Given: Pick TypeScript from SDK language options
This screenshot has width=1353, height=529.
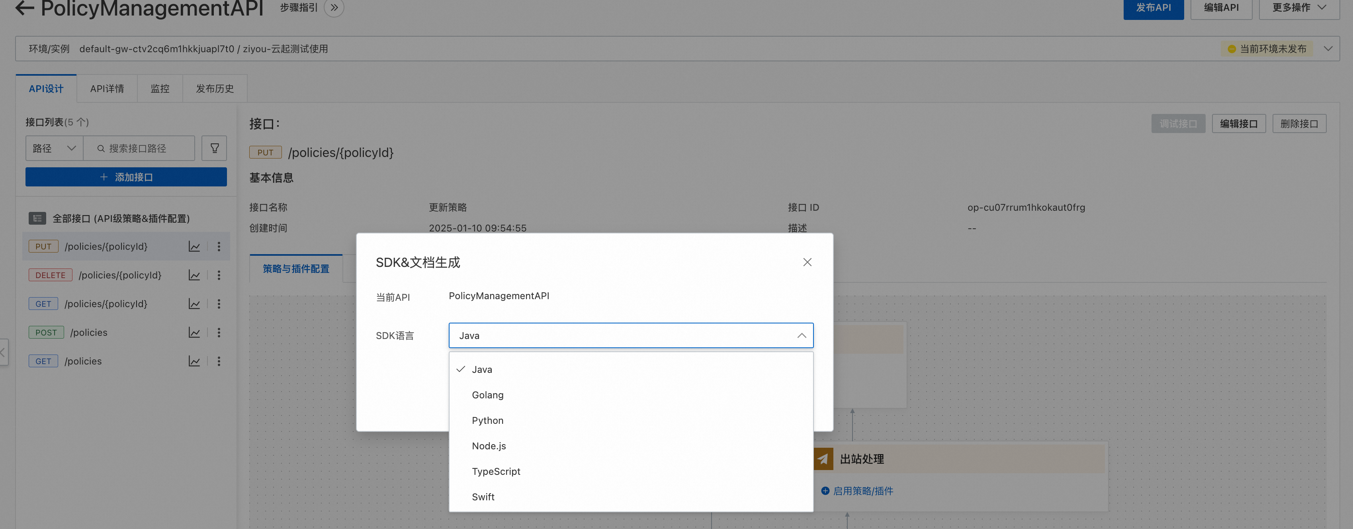Looking at the screenshot, I should click(x=496, y=471).
